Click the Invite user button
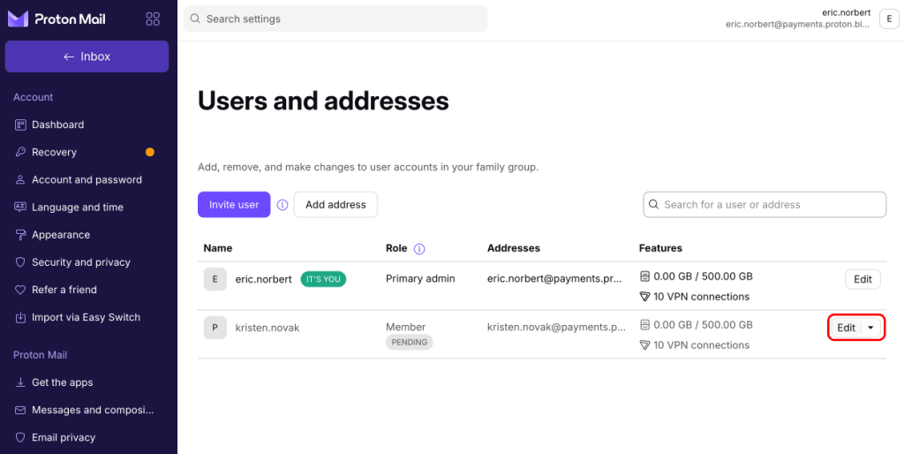904x454 pixels. [234, 205]
